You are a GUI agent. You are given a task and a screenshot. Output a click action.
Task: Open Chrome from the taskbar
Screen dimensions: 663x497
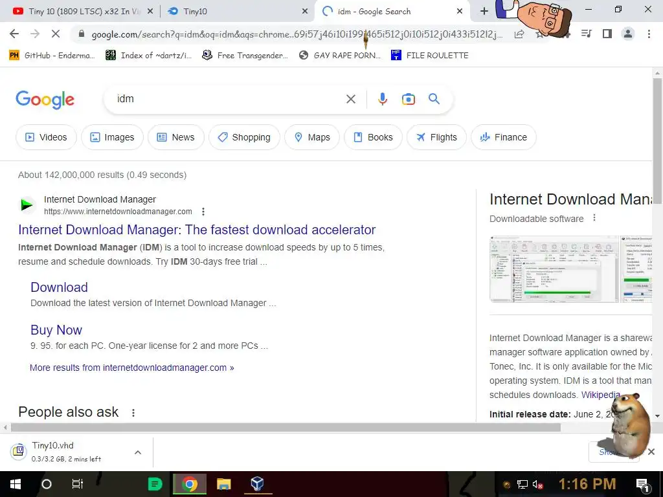190,484
